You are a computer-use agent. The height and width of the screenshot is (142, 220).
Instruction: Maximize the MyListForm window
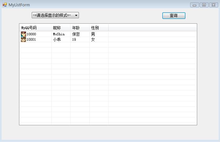point(204,5)
